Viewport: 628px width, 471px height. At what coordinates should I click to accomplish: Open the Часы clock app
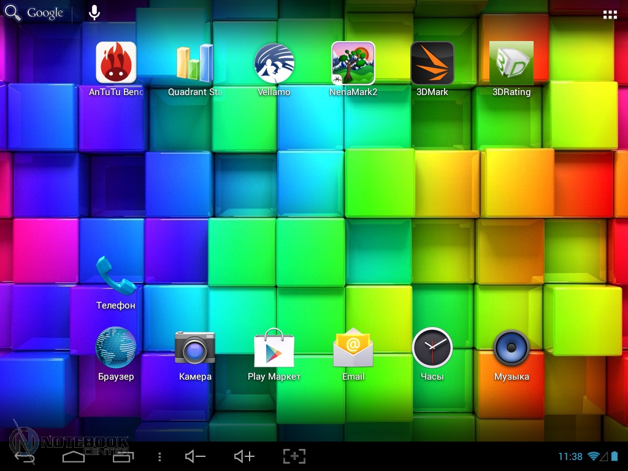tap(432, 348)
